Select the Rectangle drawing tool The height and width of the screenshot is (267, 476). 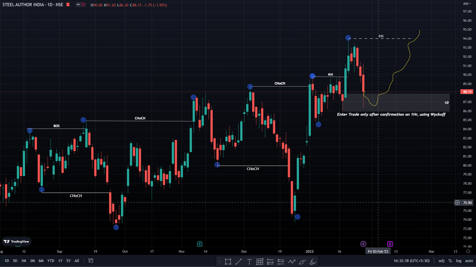point(228,261)
